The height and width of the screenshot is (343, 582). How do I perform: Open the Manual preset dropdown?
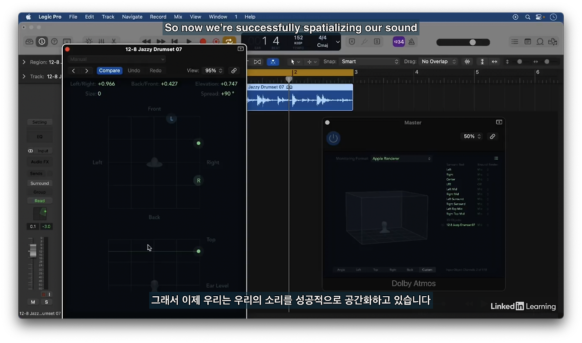[117, 59]
